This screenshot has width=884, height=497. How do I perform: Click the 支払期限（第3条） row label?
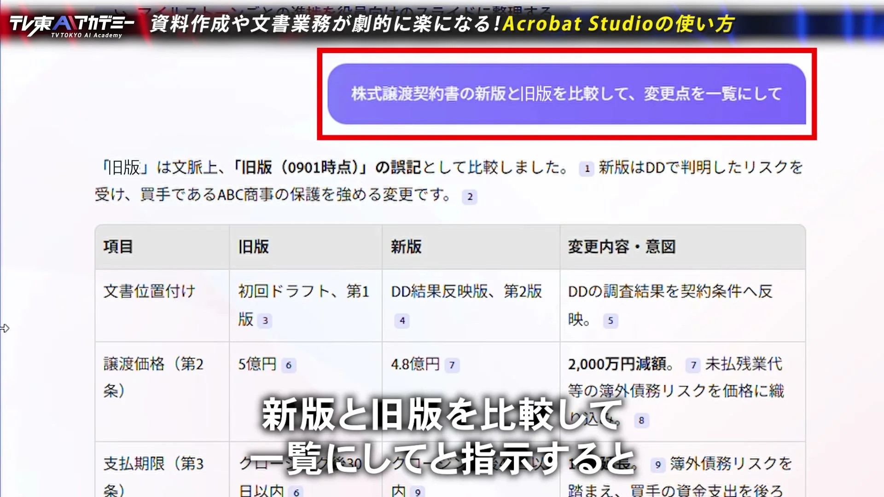tap(153, 476)
